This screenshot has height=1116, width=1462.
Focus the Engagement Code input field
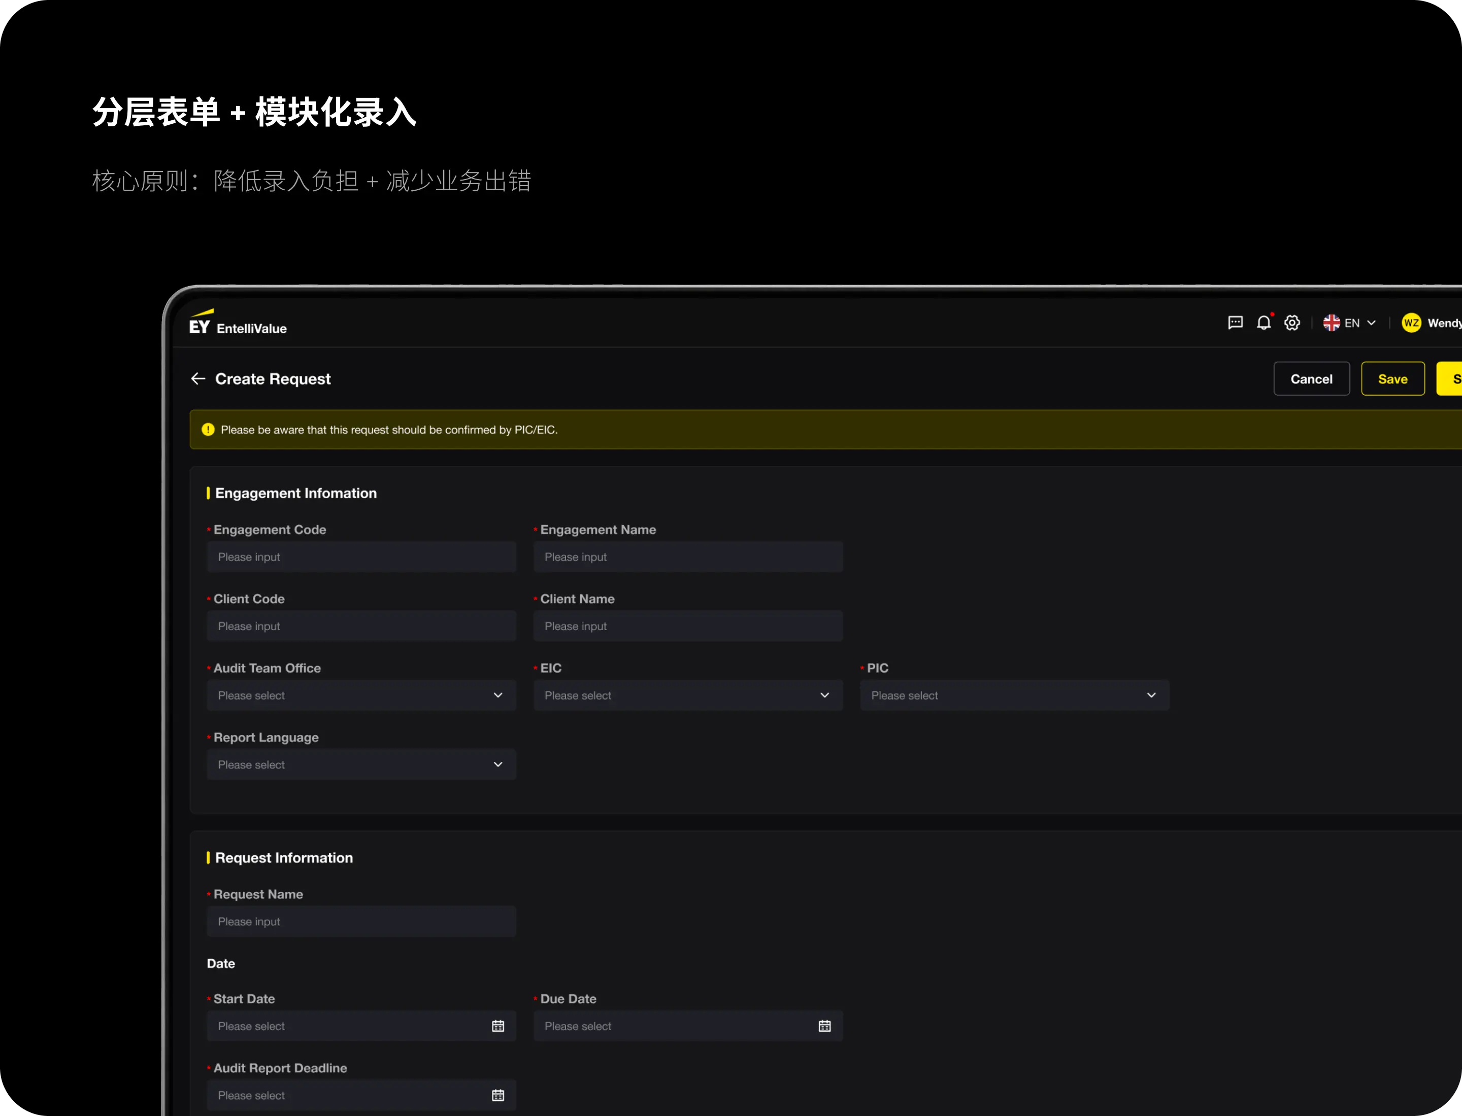click(361, 556)
